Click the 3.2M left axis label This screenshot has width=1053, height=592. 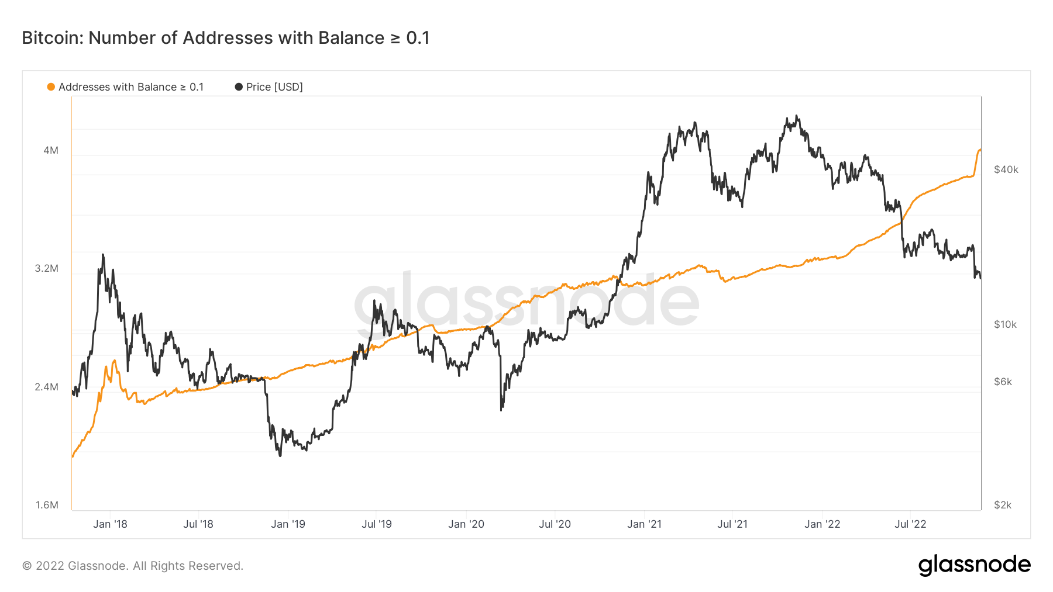[x=47, y=269]
